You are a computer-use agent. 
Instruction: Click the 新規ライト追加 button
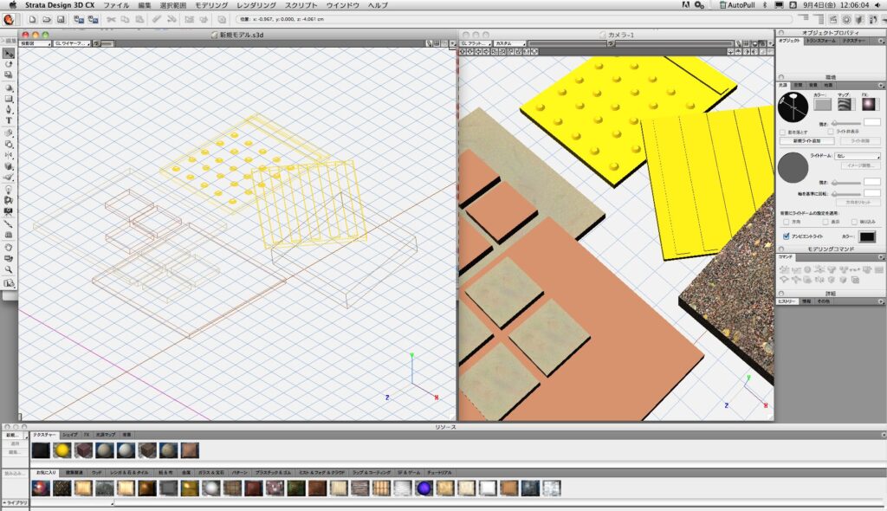click(x=806, y=140)
